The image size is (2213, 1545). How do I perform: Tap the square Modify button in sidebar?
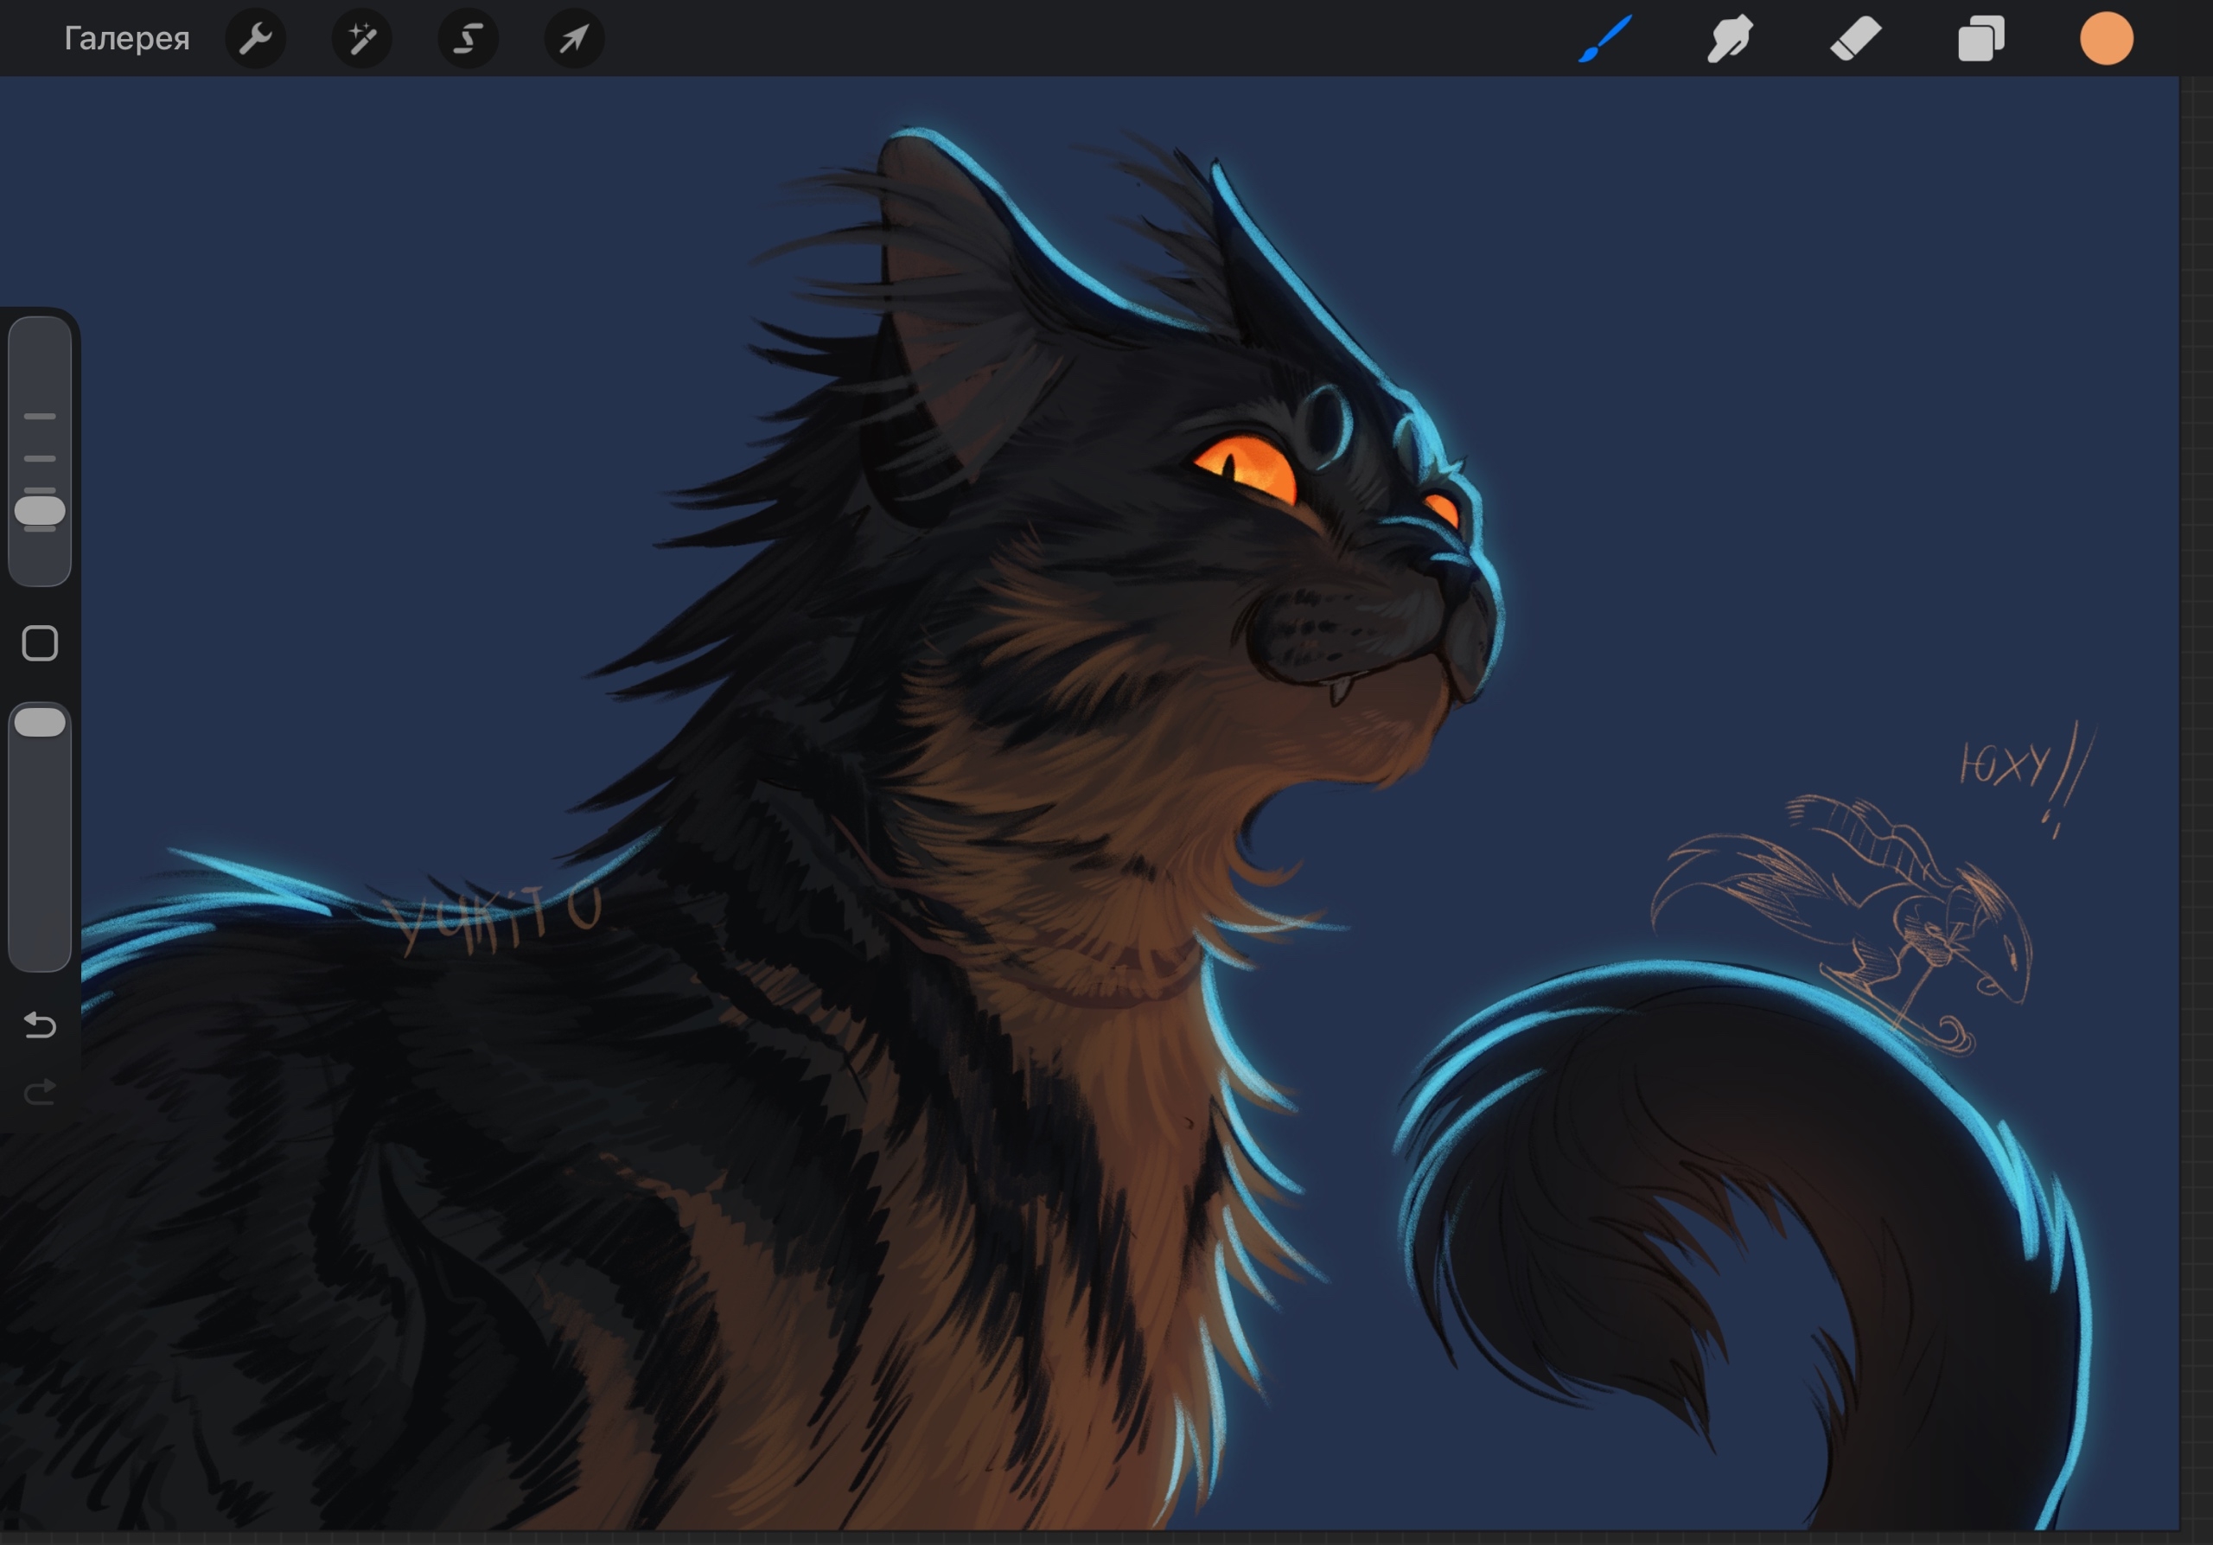[40, 643]
